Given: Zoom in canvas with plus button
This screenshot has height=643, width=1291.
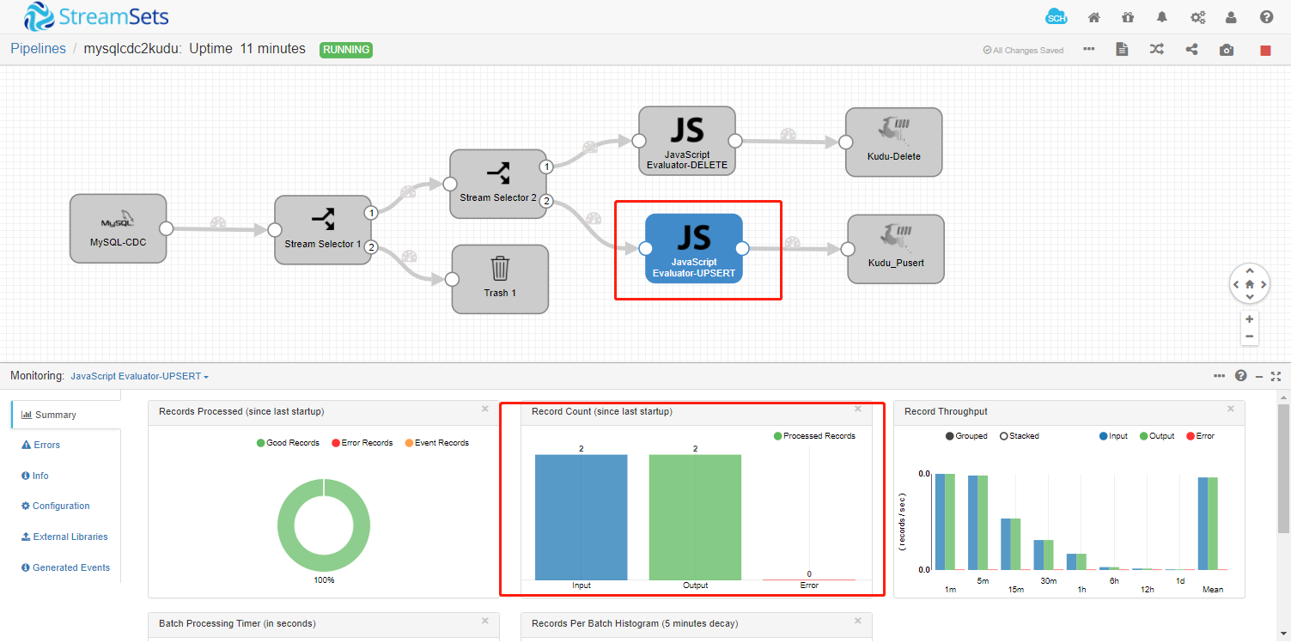Looking at the screenshot, I should (x=1250, y=319).
